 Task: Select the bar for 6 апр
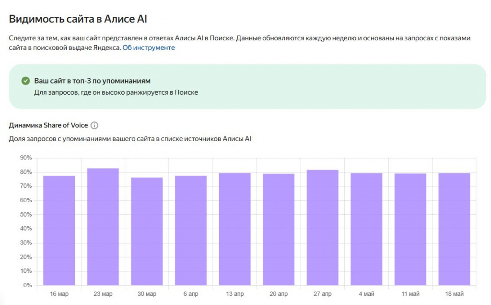[x=191, y=231]
